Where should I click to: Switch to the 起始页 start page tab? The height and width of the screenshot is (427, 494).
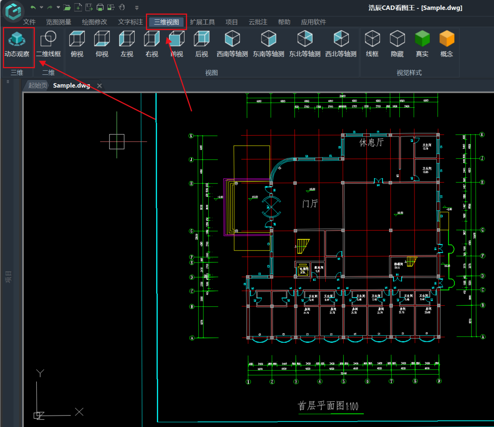tap(37, 85)
